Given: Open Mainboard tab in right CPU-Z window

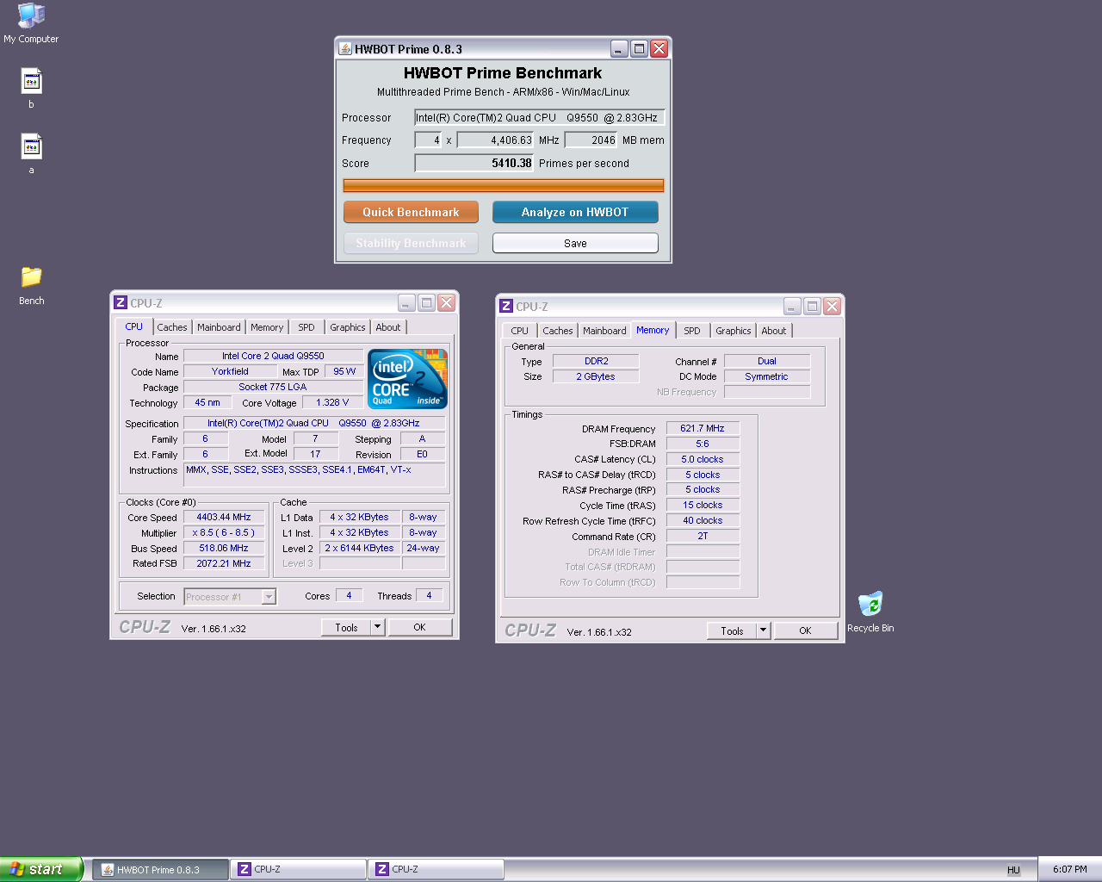Looking at the screenshot, I should coord(604,331).
